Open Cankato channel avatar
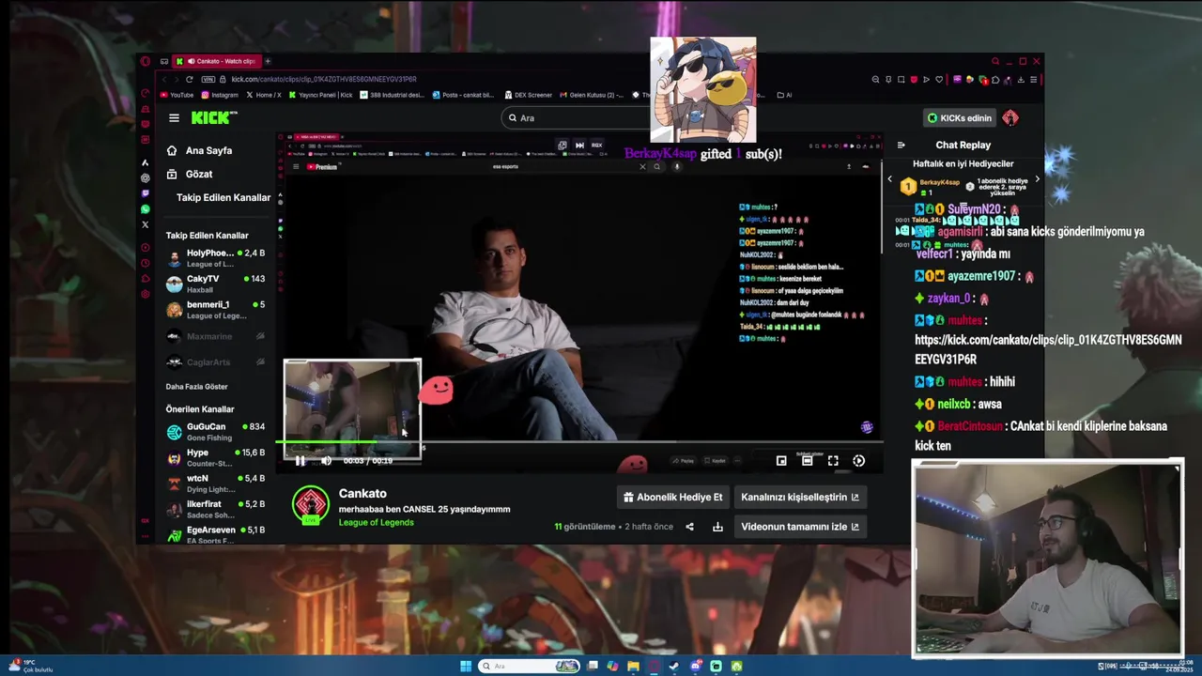1202x676 pixels. [310, 505]
